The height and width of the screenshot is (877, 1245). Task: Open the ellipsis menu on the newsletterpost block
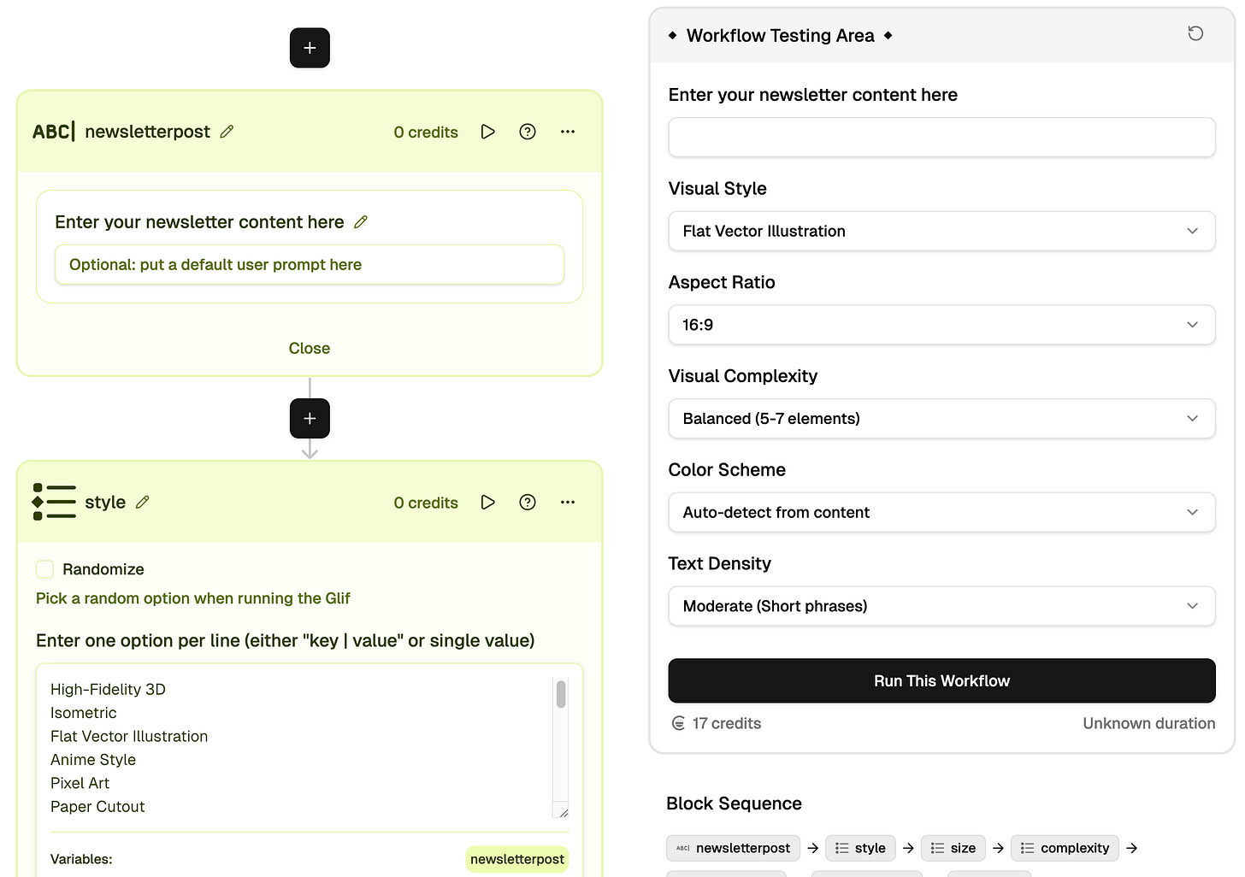click(x=567, y=132)
